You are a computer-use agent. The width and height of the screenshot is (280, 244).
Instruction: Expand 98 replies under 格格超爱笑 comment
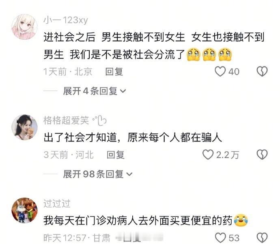(x=98, y=174)
